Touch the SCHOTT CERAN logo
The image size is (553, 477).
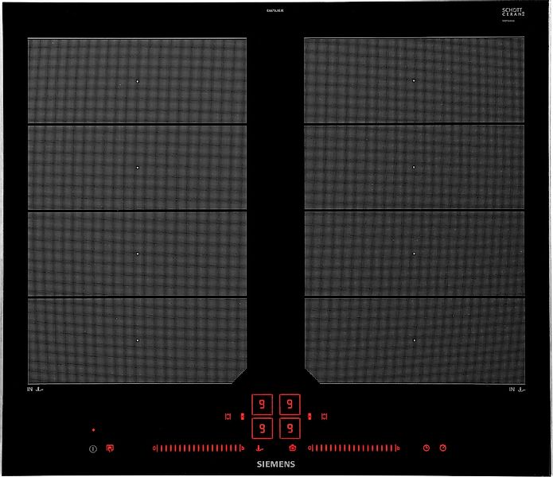pyautogui.click(x=512, y=14)
